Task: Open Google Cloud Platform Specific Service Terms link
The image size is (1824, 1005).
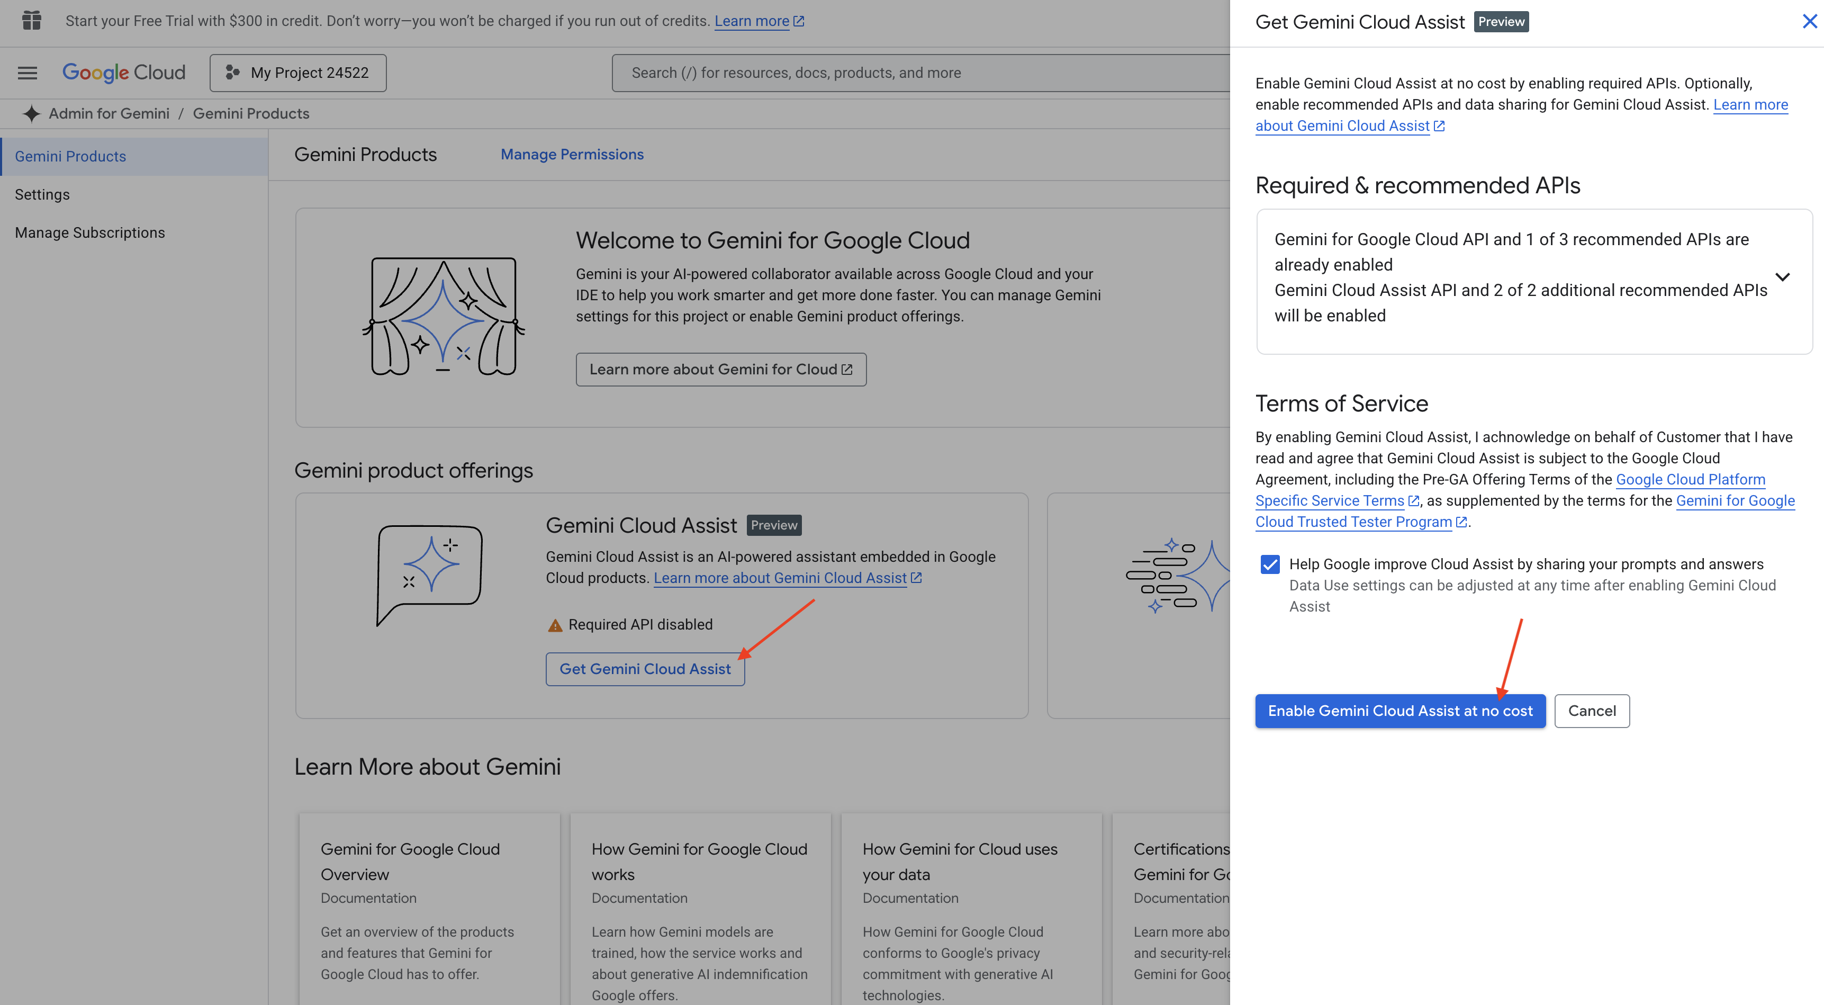Action: (x=1690, y=480)
